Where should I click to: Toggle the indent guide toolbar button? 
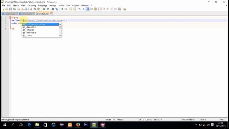[x=88, y=9]
